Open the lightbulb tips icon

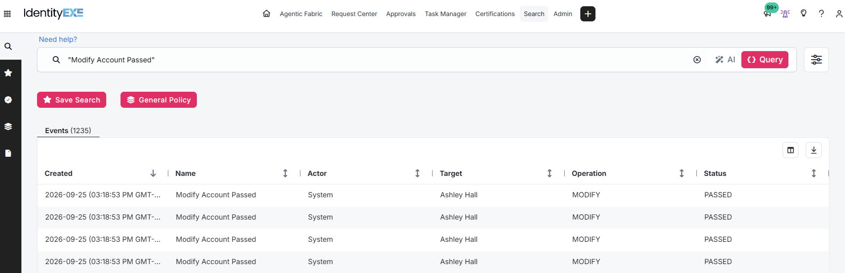pos(803,13)
